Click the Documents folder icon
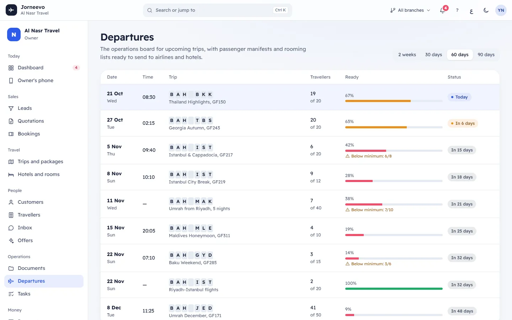 point(11,268)
